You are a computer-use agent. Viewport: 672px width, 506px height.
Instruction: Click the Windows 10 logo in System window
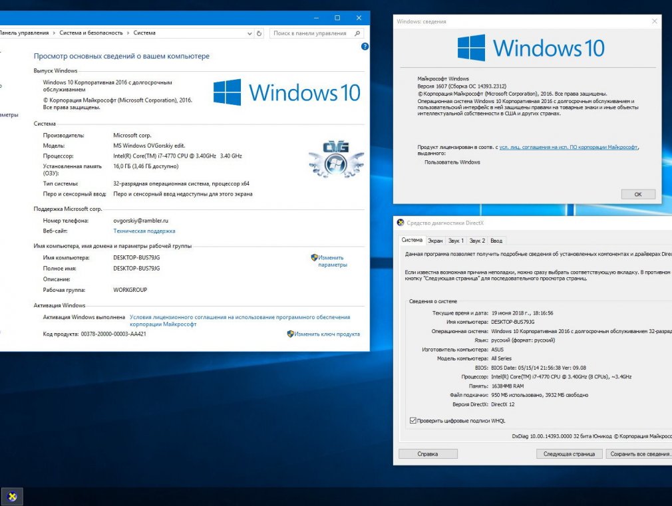click(x=287, y=92)
